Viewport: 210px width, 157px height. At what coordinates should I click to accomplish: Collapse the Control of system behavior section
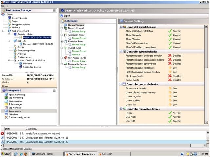(121, 51)
